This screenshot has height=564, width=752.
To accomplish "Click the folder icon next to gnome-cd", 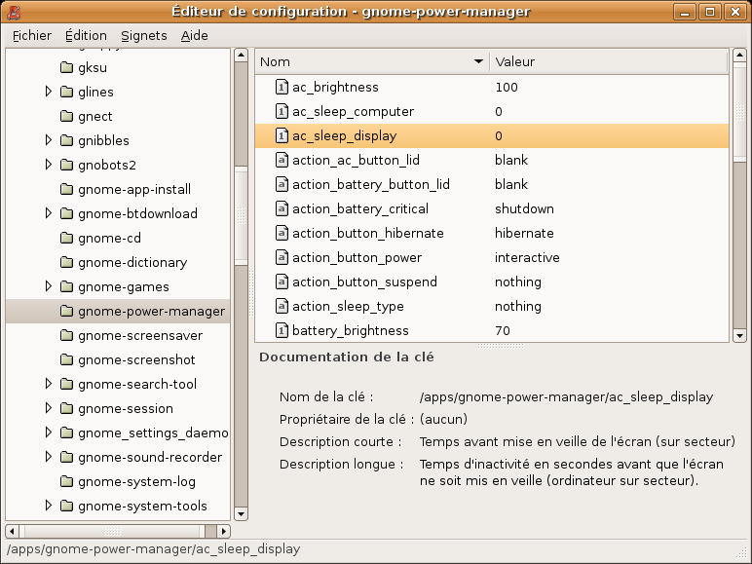I will (x=67, y=239).
